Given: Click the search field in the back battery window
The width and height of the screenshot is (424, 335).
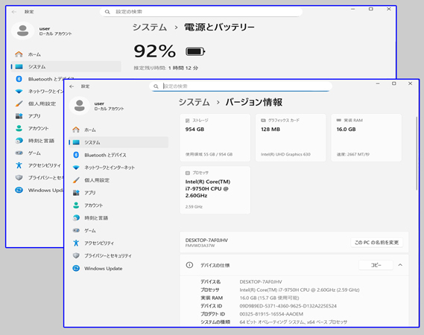Looking at the screenshot, I should tap(201, 12).
